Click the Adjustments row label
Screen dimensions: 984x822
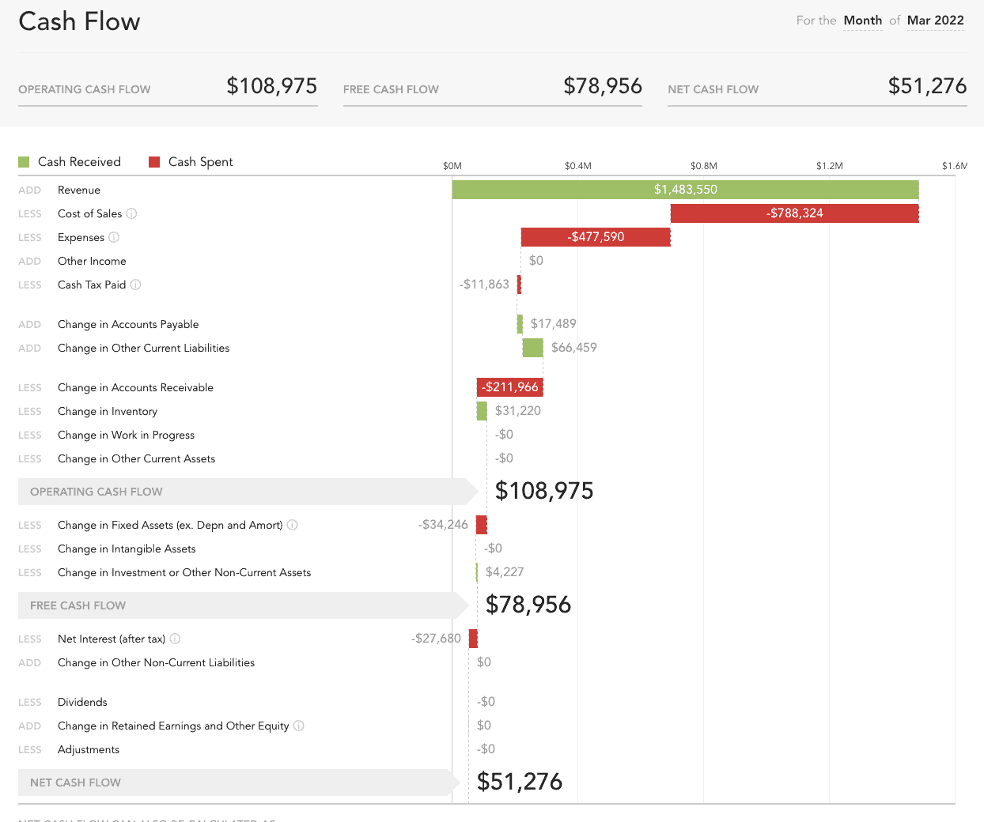coord(89,750)
